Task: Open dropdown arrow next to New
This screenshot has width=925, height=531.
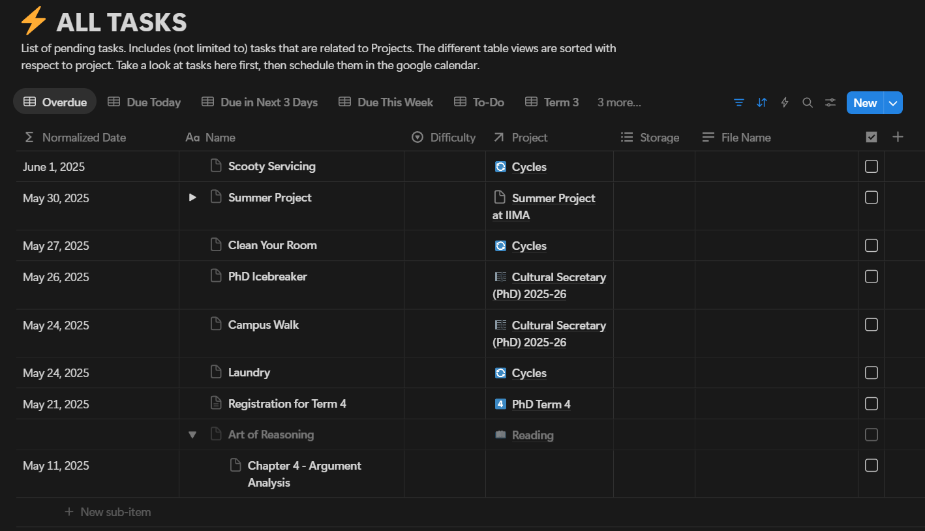Action: click(893, 103)
